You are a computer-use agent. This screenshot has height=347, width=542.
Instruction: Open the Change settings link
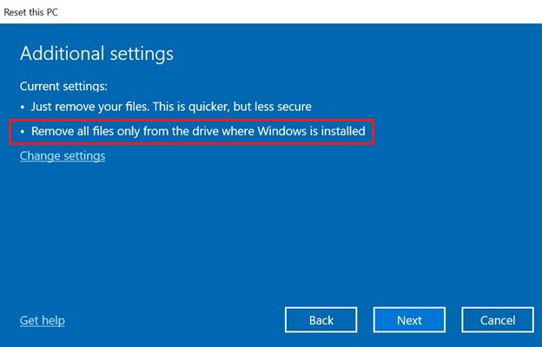[63, 156]
